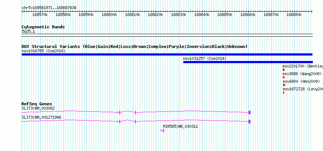Click the 5q35.1 cytogenetic band bar

[x=167, y=35]
